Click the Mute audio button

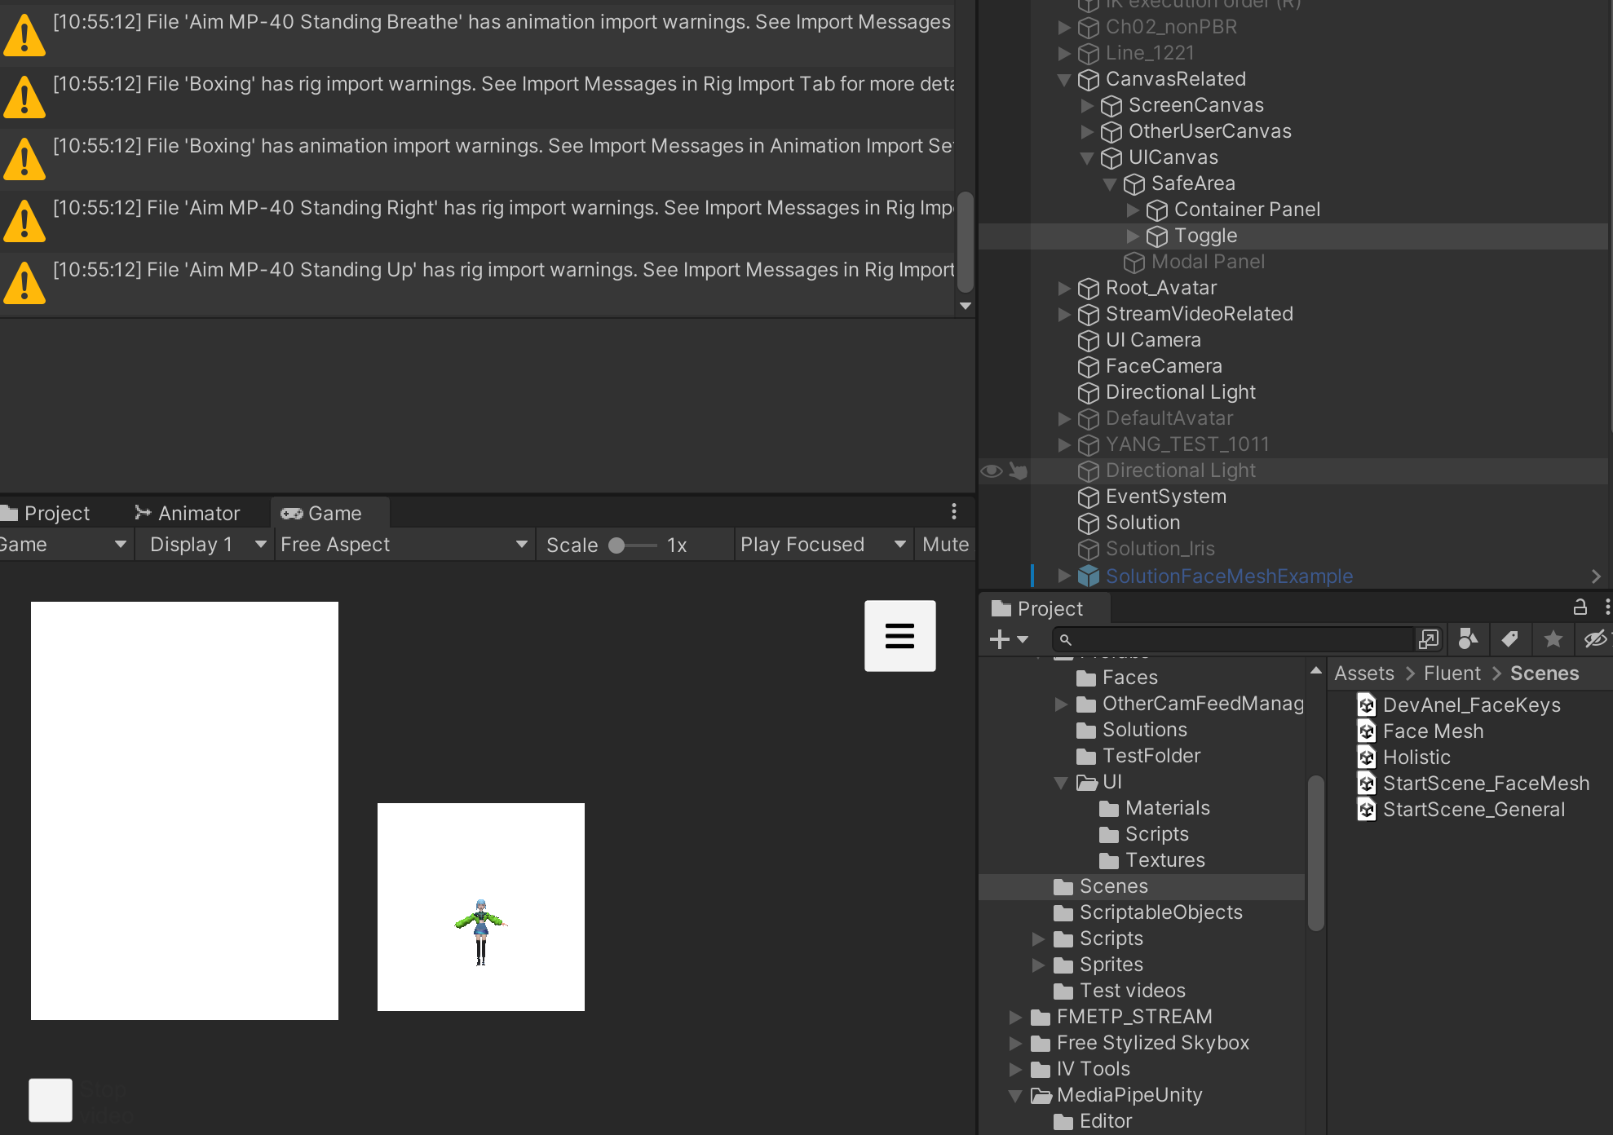point(945,545)
